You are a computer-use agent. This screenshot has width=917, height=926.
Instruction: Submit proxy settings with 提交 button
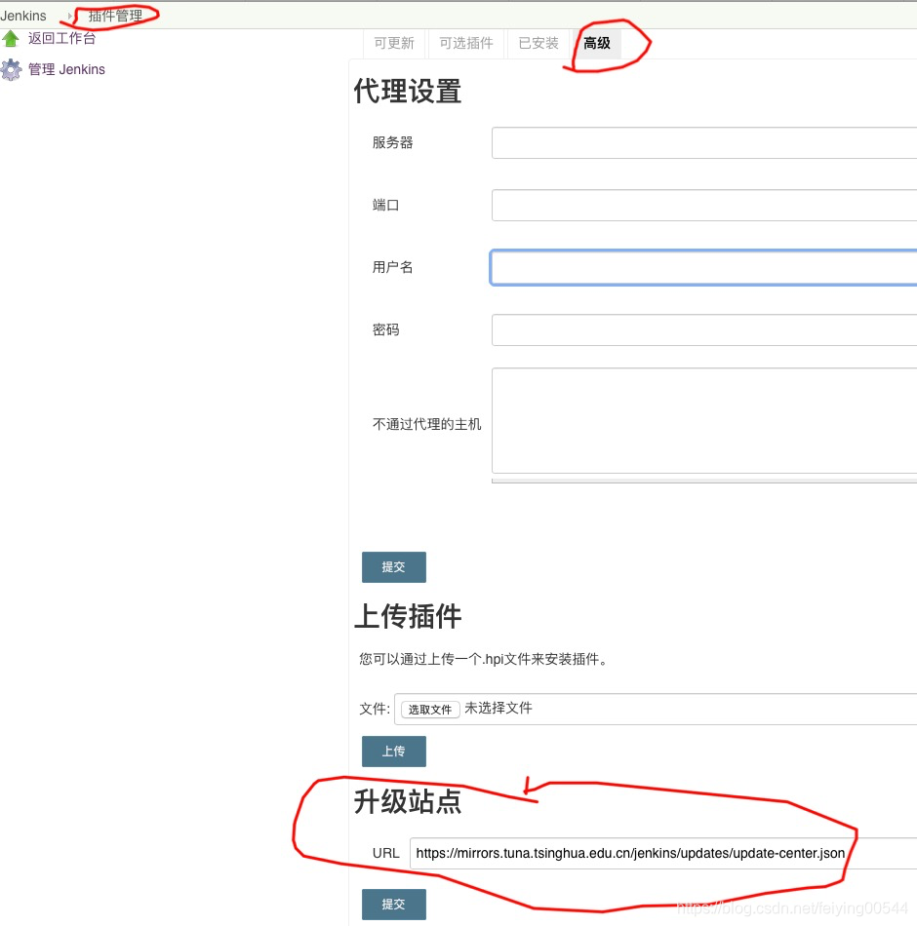[394, 567]
